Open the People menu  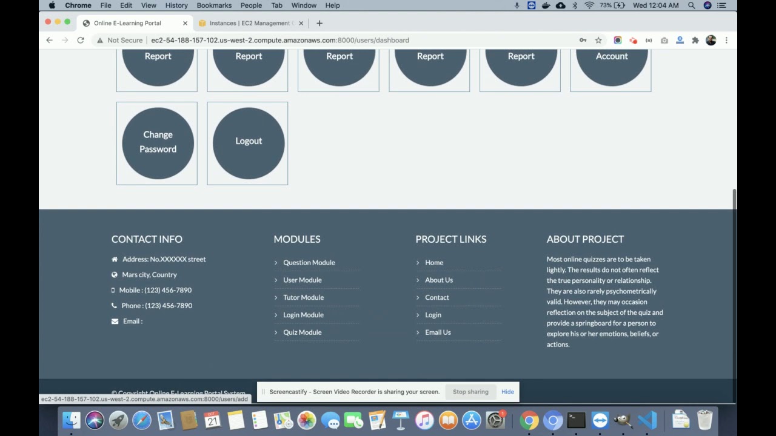click(x=251, y=5)
